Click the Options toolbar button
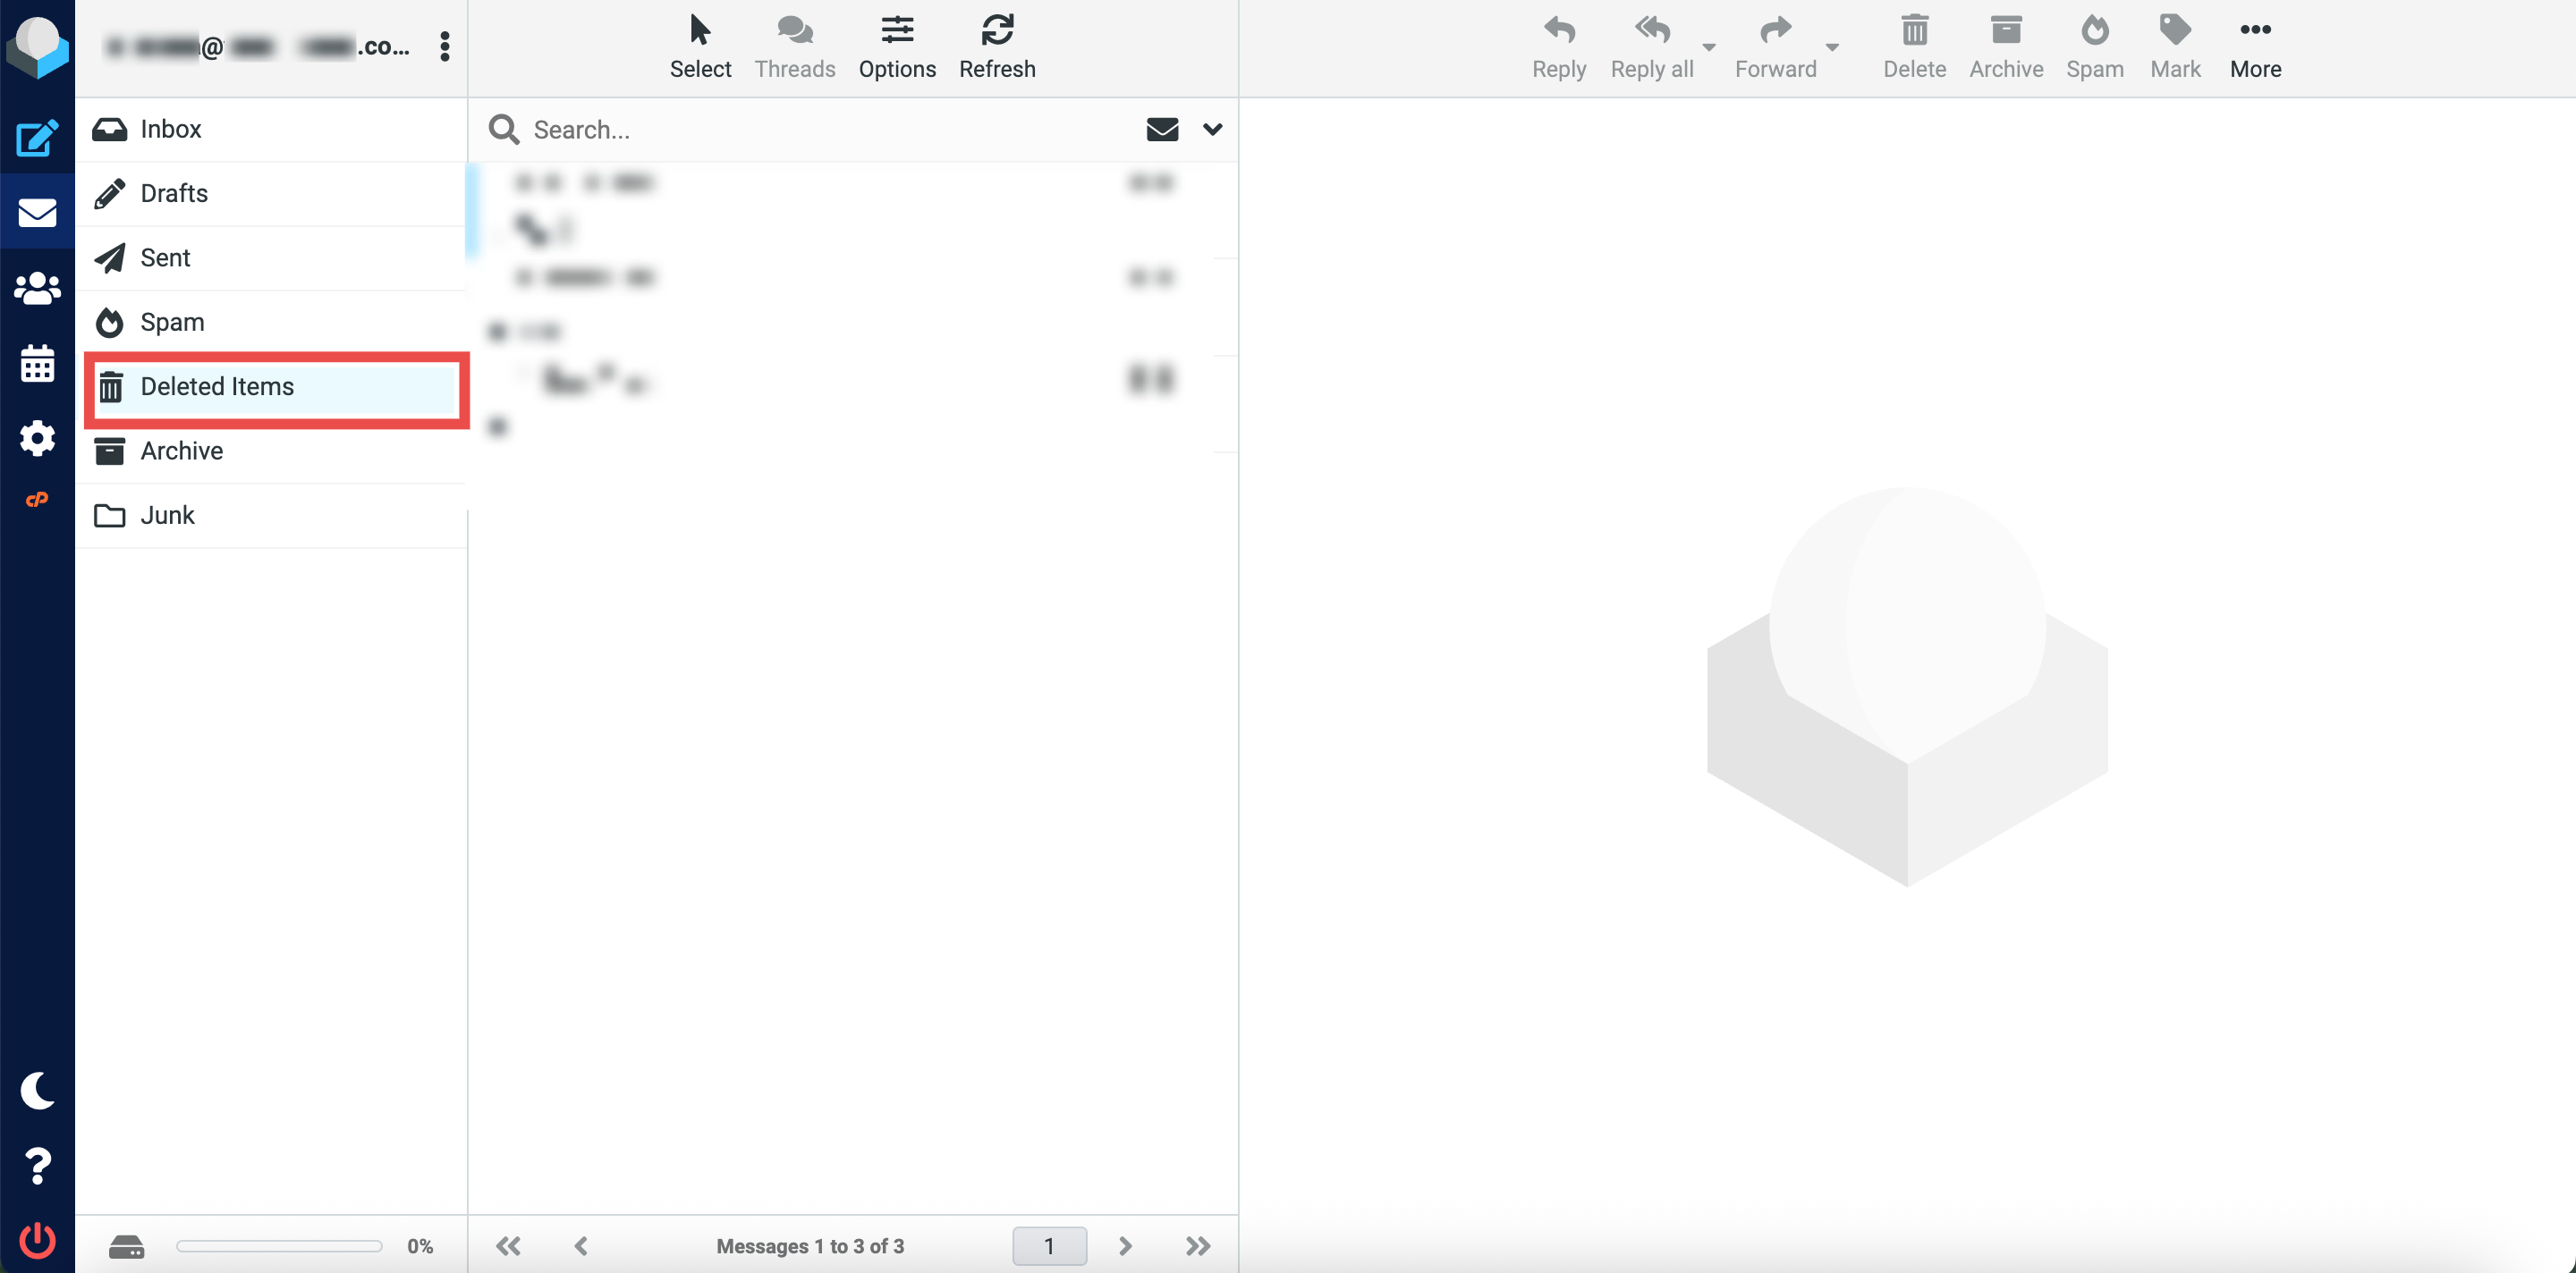This screenshot has height=1273, width=2576. 896,46
